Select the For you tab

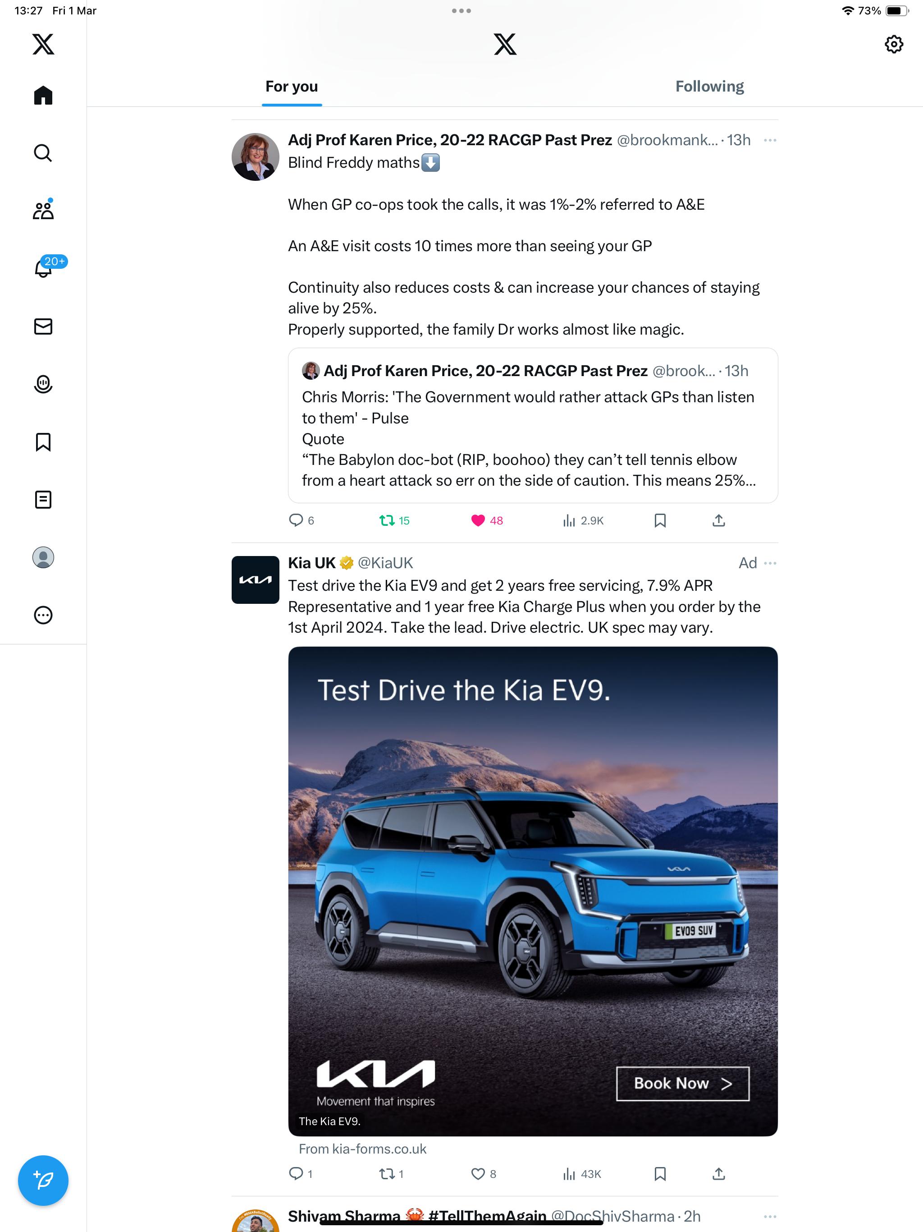click(292, 86)
